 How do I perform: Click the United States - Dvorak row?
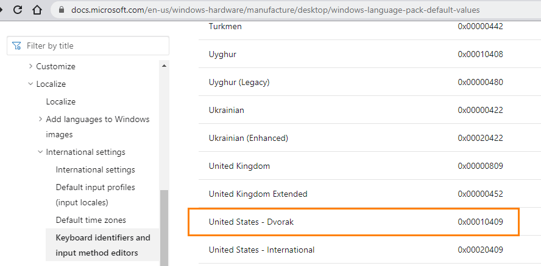[x=353, y=222]
